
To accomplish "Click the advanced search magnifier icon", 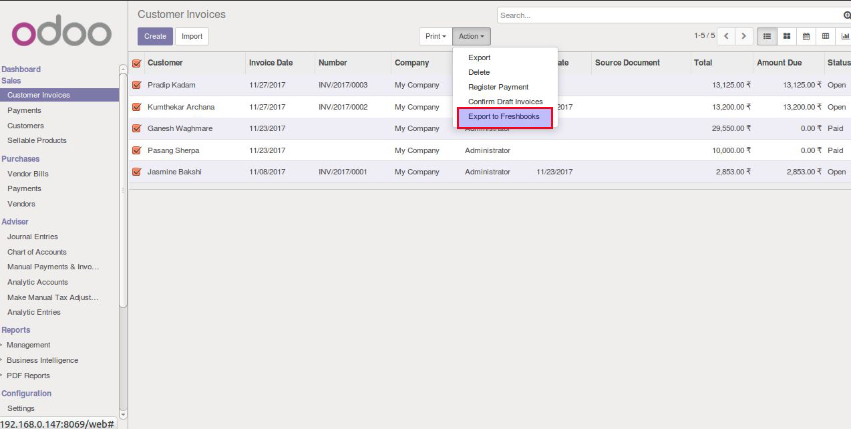I will (x=847, y=15).
